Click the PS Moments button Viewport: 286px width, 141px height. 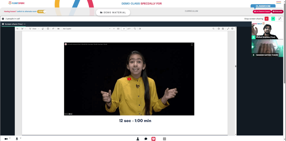coord(277,11)
